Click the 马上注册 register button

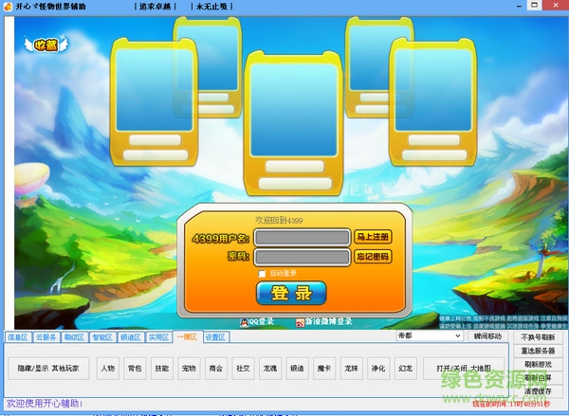373,237
